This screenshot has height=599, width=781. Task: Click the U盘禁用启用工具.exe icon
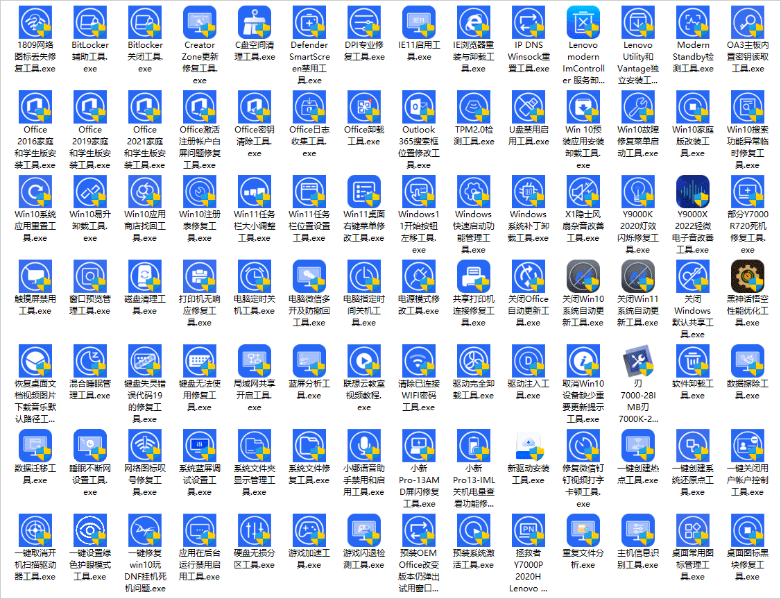(x=529, y=108)
